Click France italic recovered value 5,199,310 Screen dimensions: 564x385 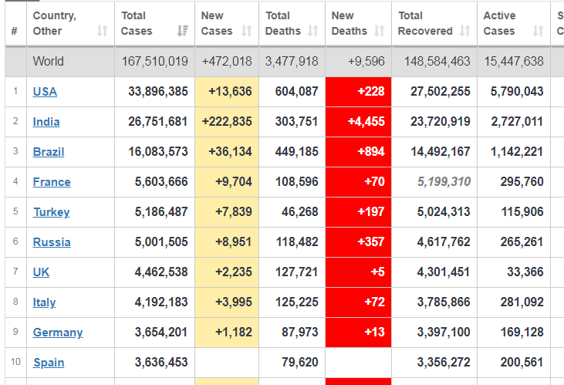click(x=444, y=182)
